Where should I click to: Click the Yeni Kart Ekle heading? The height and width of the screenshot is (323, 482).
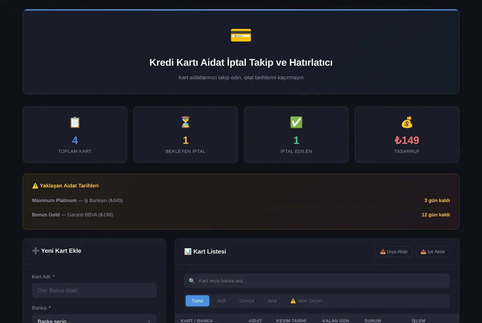57,251
